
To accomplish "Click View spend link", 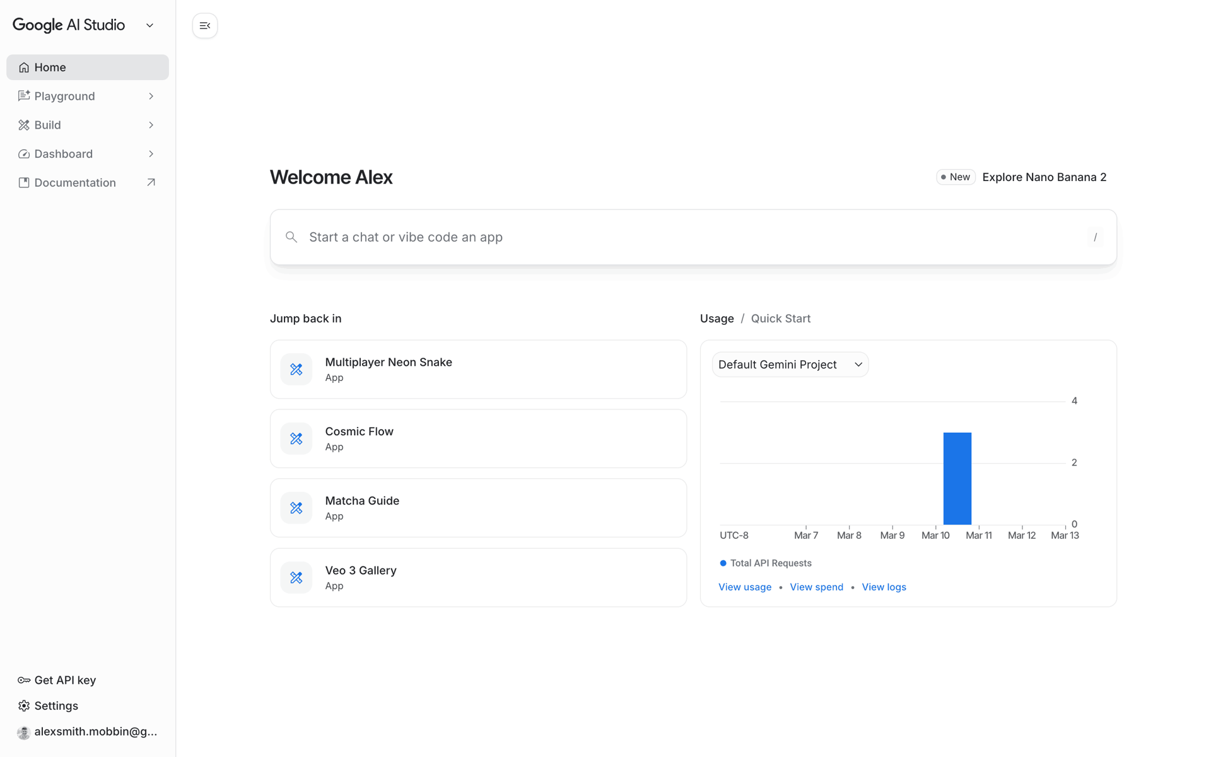I will (816, 587).
